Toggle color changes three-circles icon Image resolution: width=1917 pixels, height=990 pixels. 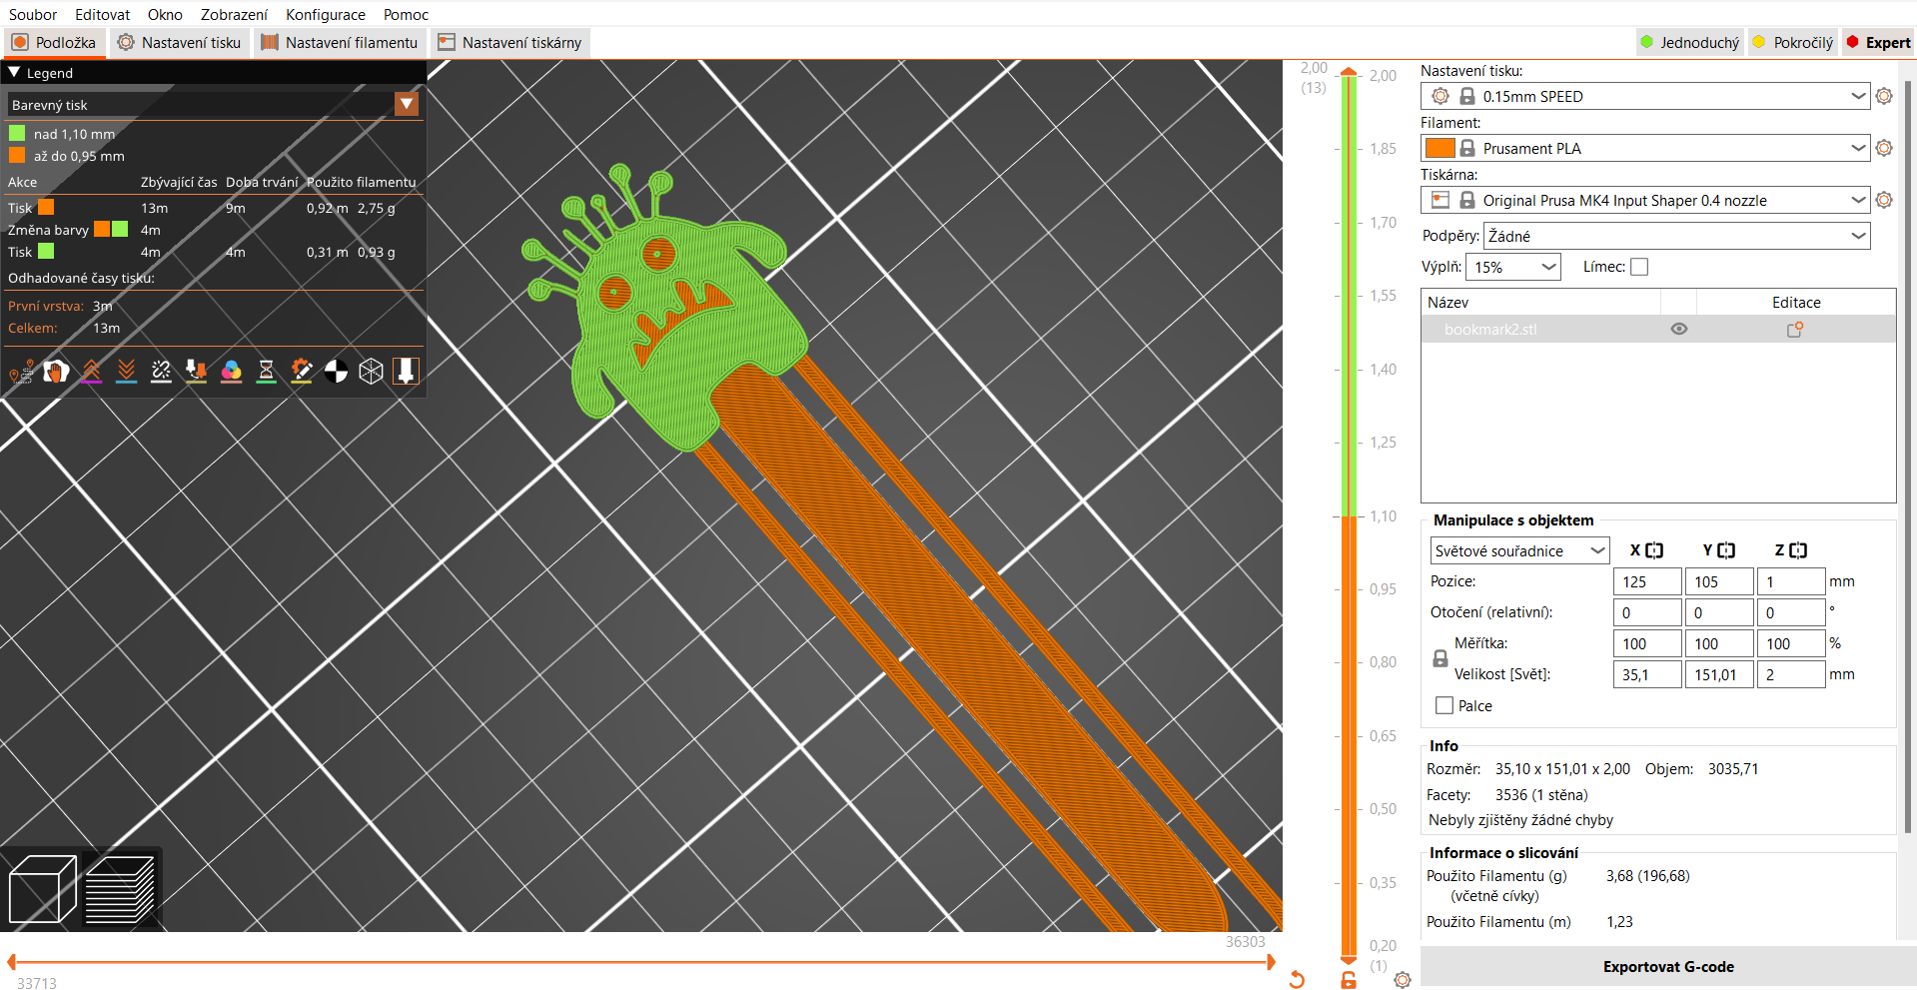pyautogui.click(x=231, y=372)
